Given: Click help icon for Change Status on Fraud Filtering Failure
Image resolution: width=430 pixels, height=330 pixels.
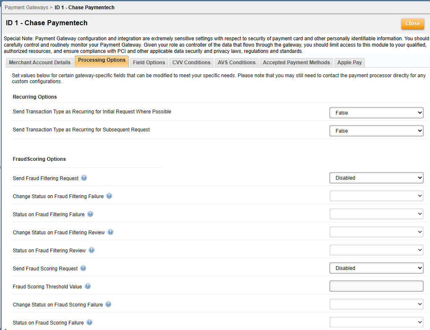Looking at the screenshot, I should tap(109, 196).
